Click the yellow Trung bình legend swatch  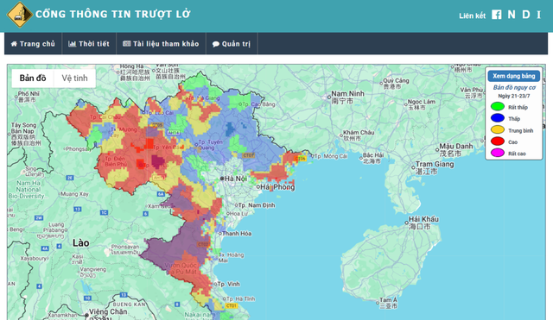498,129
